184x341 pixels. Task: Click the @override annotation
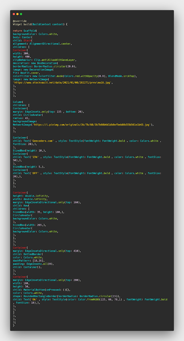coord(20,21)
